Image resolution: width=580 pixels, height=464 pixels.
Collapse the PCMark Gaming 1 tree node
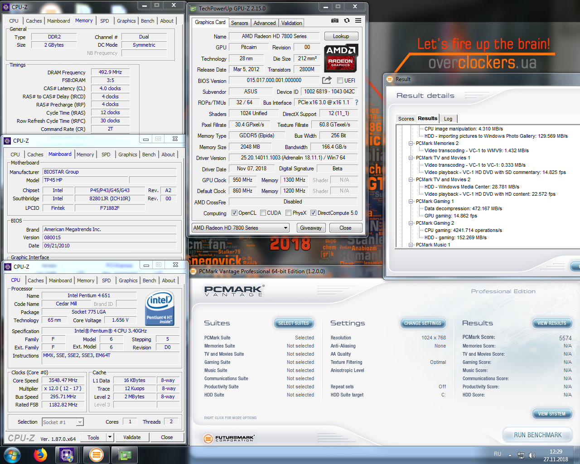[411, 201]
